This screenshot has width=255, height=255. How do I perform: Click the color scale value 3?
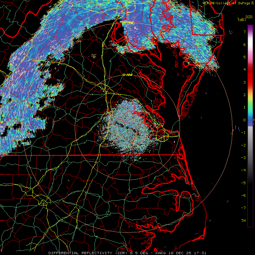pyautogui.click(x=245, y=82)
